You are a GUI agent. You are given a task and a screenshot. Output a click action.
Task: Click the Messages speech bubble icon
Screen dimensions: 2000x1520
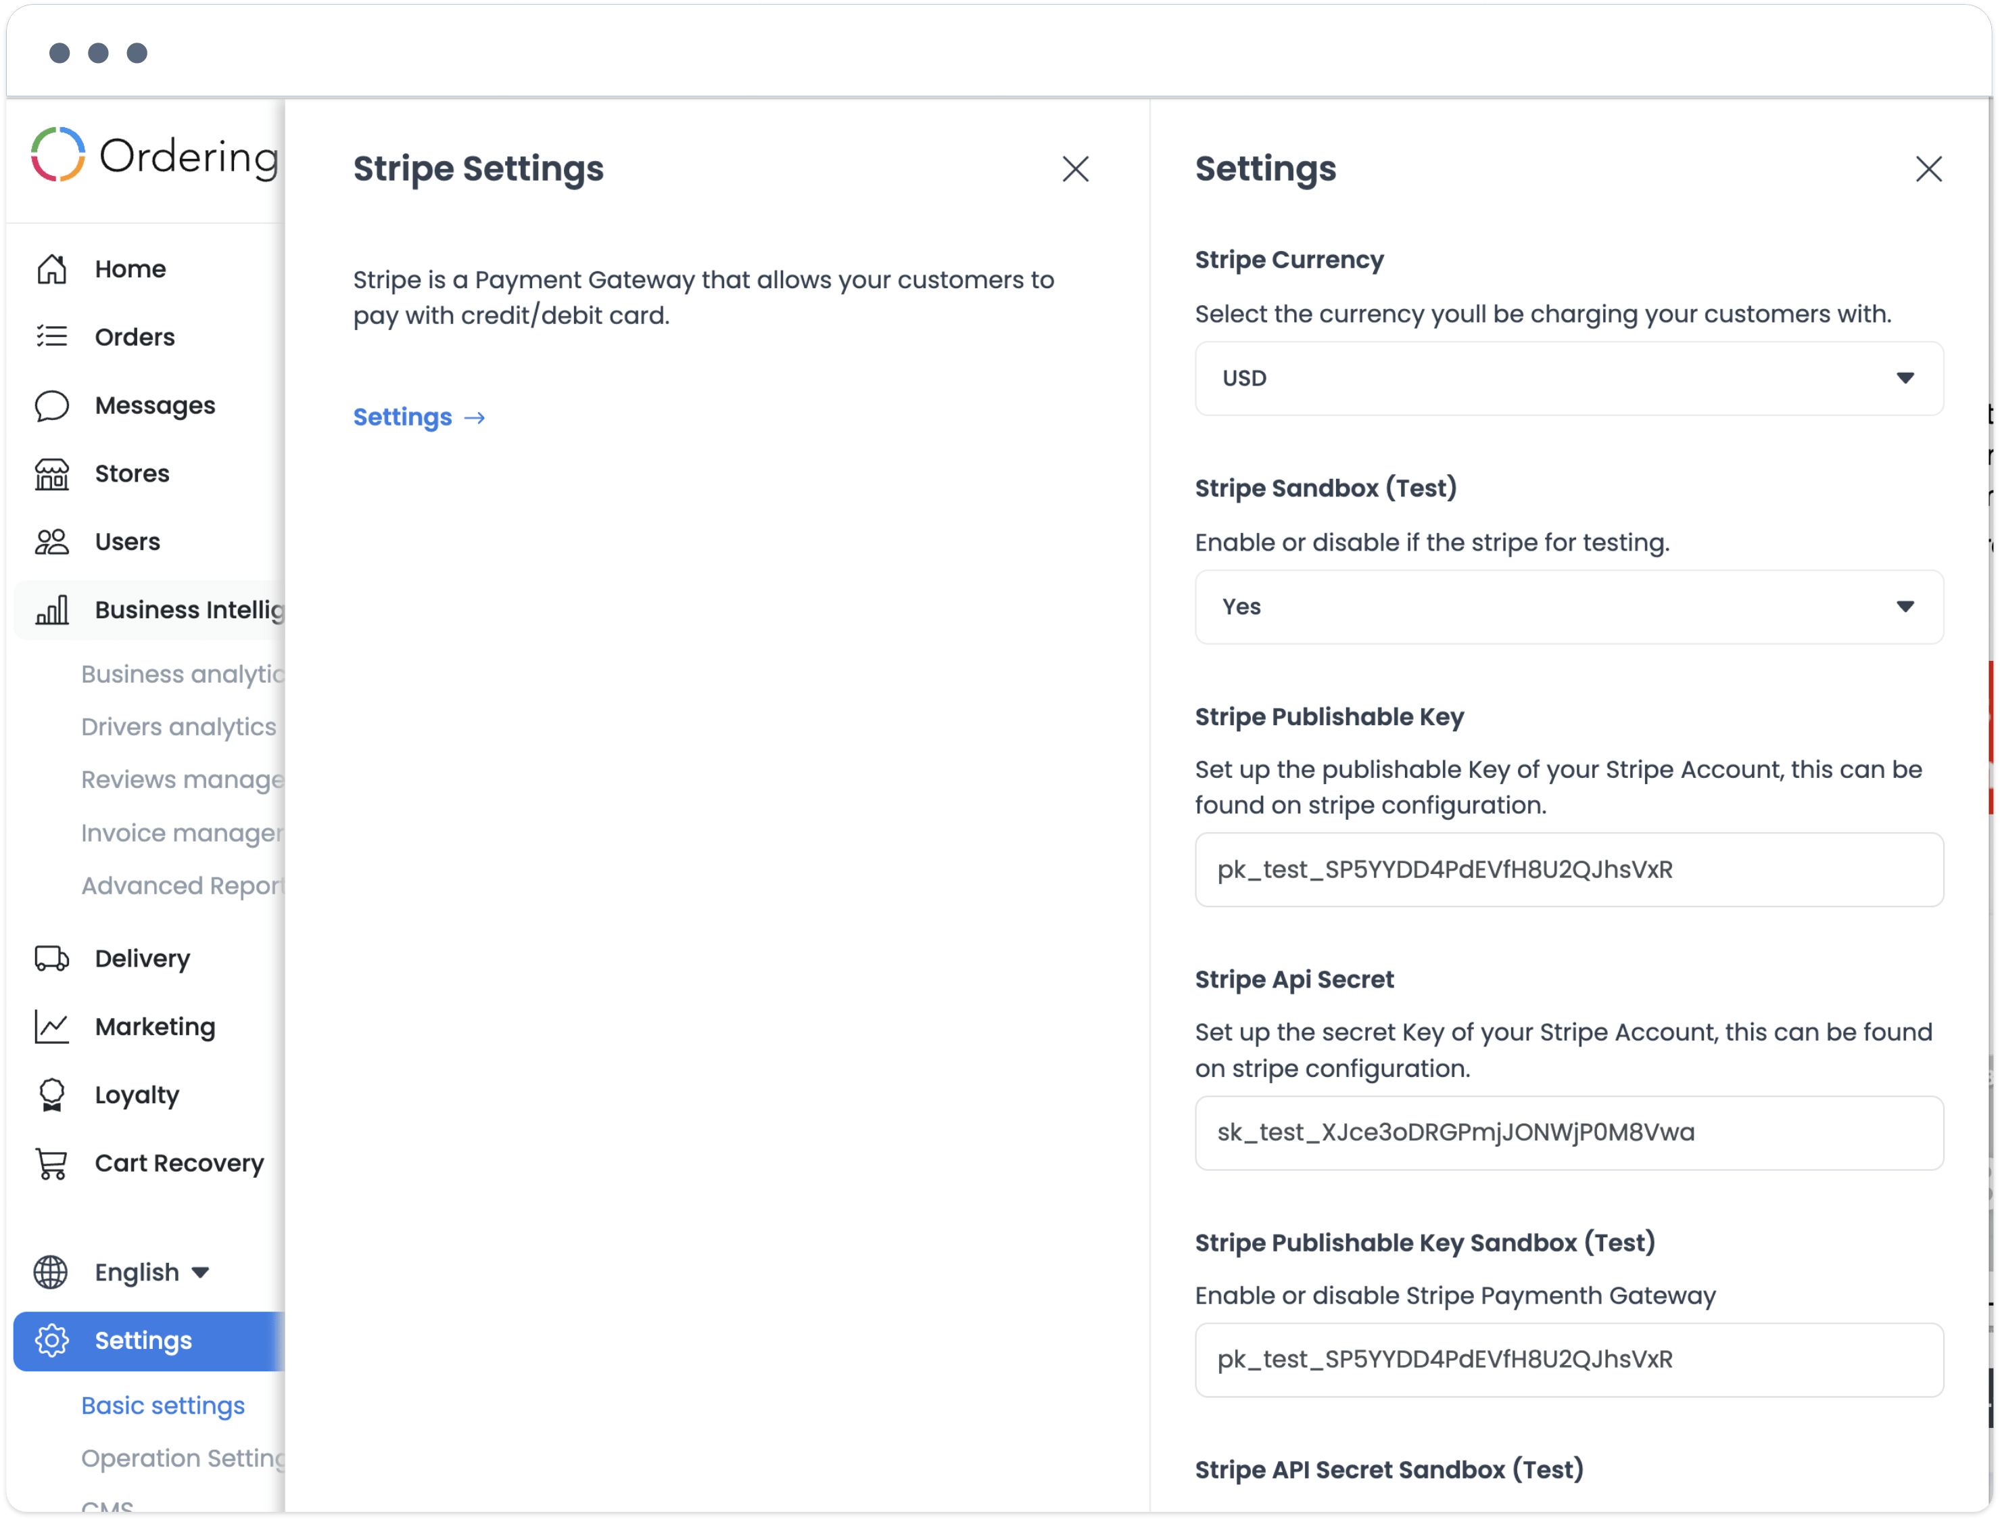[x=51, y=405]
